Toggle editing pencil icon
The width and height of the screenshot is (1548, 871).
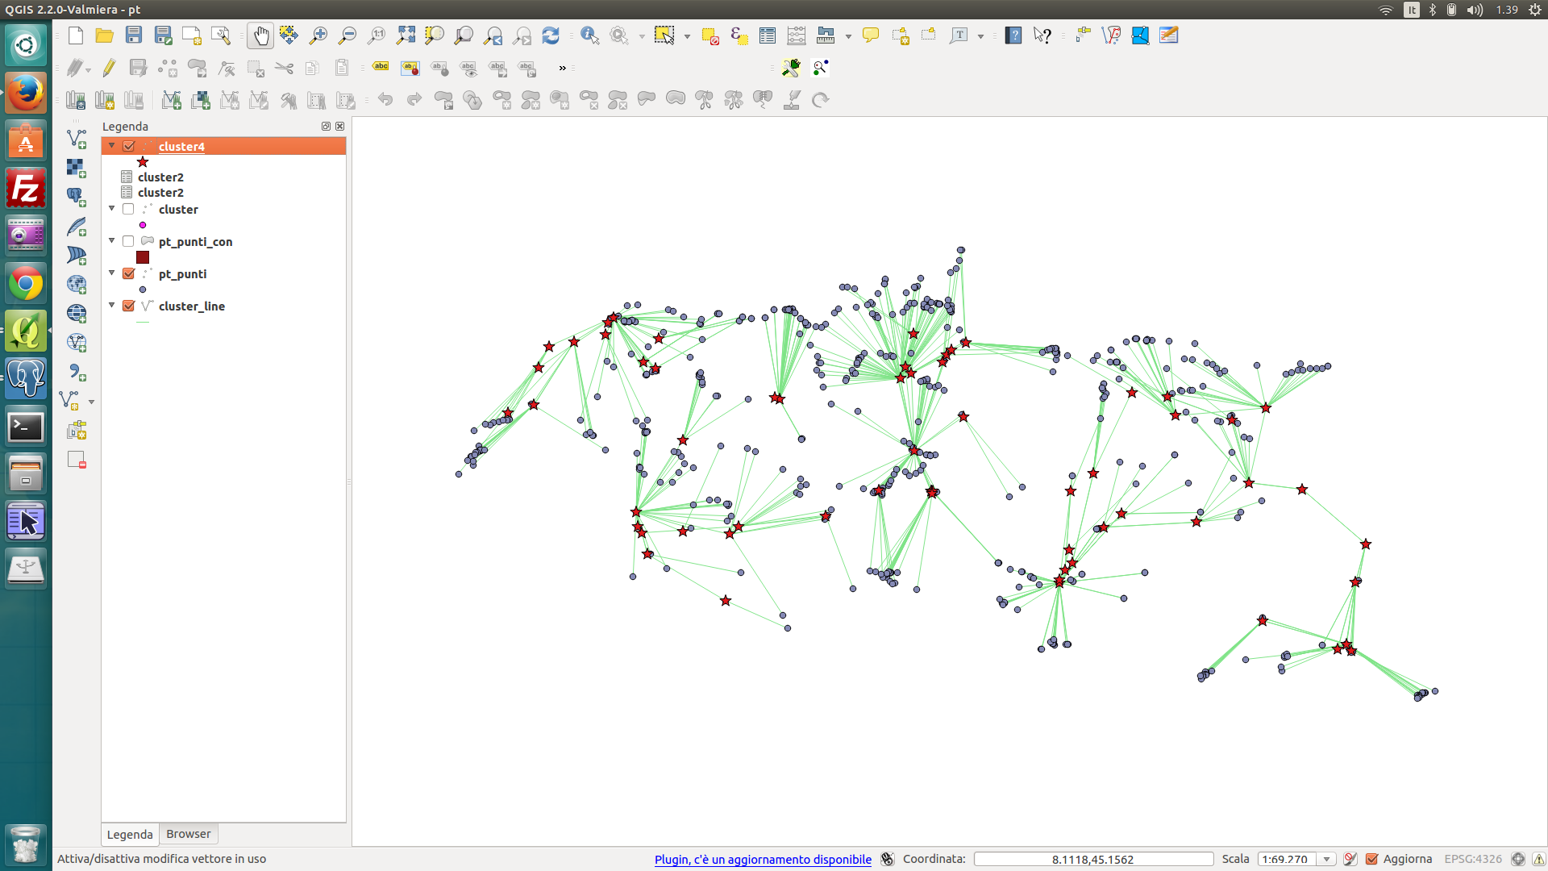pyautogui.click(x=109, y=68)
